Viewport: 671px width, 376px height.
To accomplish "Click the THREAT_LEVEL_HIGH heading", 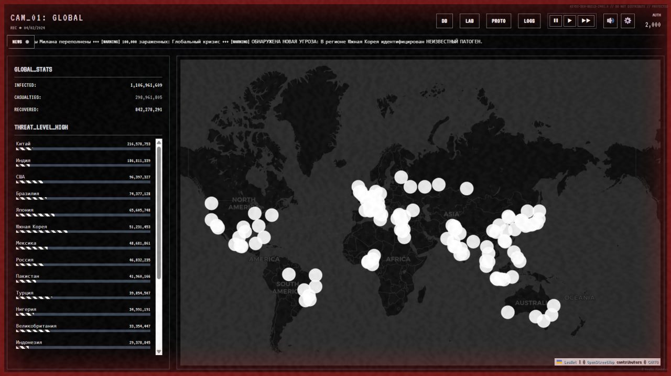I will 41,127.
